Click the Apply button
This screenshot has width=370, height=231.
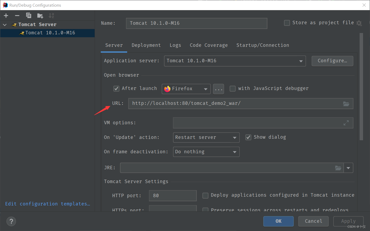pyautogui.click(x=348, y=221)
